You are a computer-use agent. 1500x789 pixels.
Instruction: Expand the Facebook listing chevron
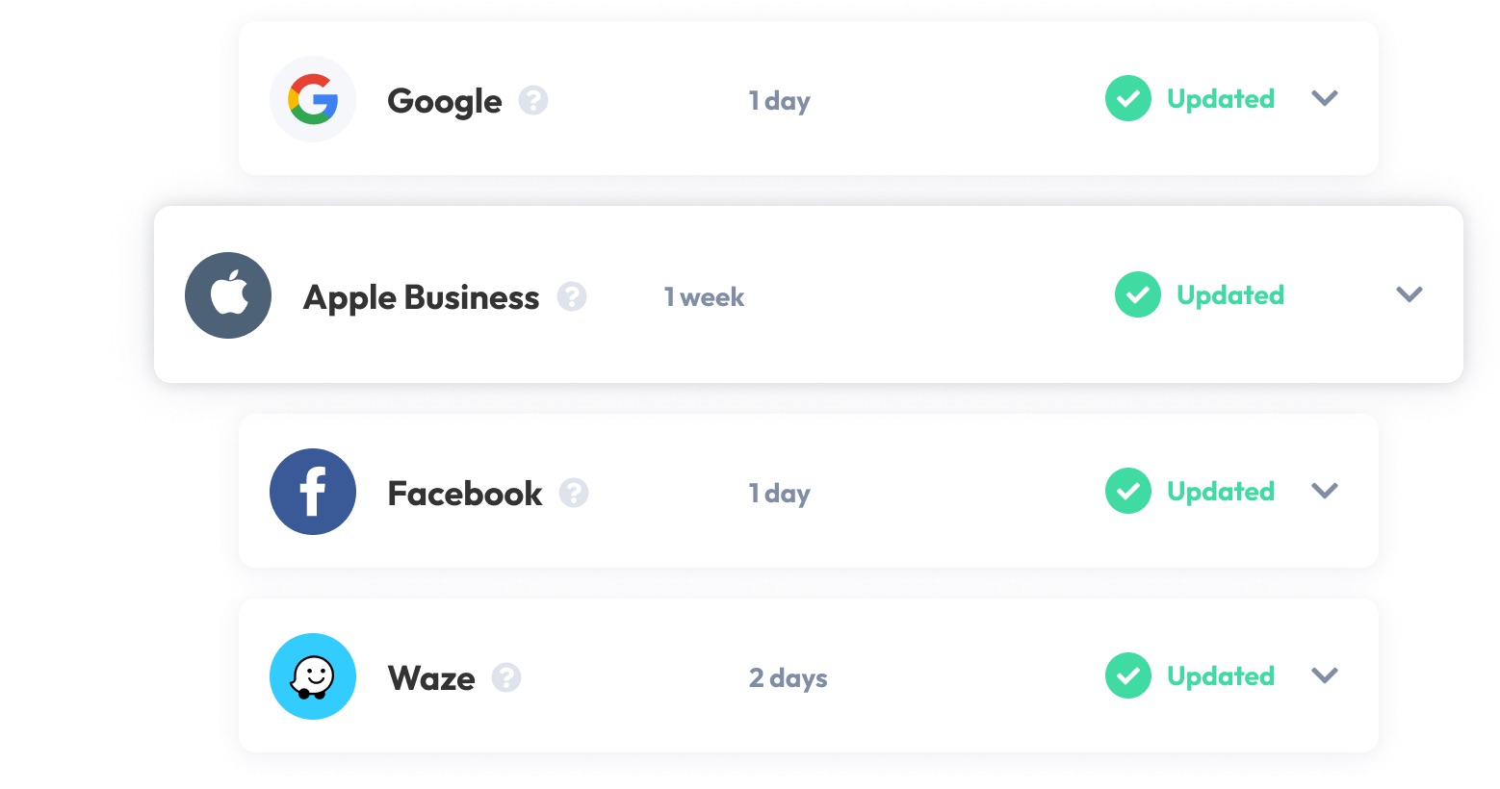1325,491
